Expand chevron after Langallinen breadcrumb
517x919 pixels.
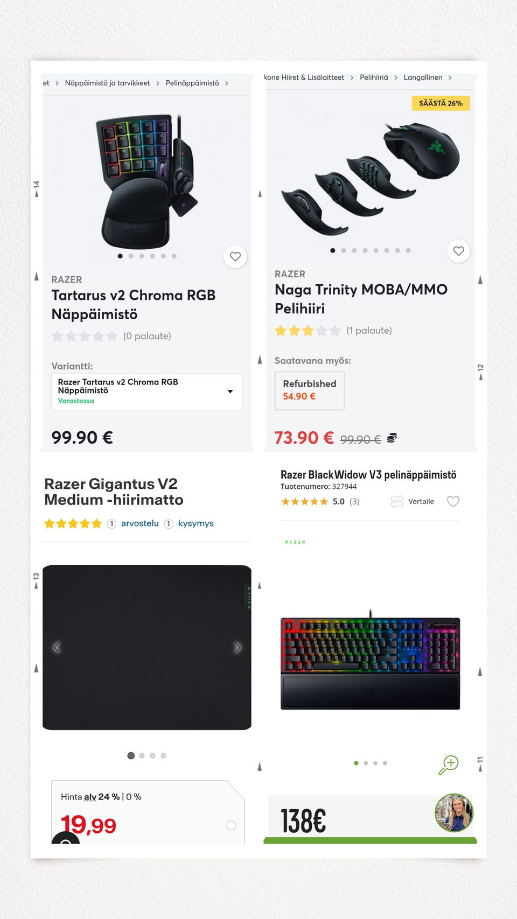(450, 78)
